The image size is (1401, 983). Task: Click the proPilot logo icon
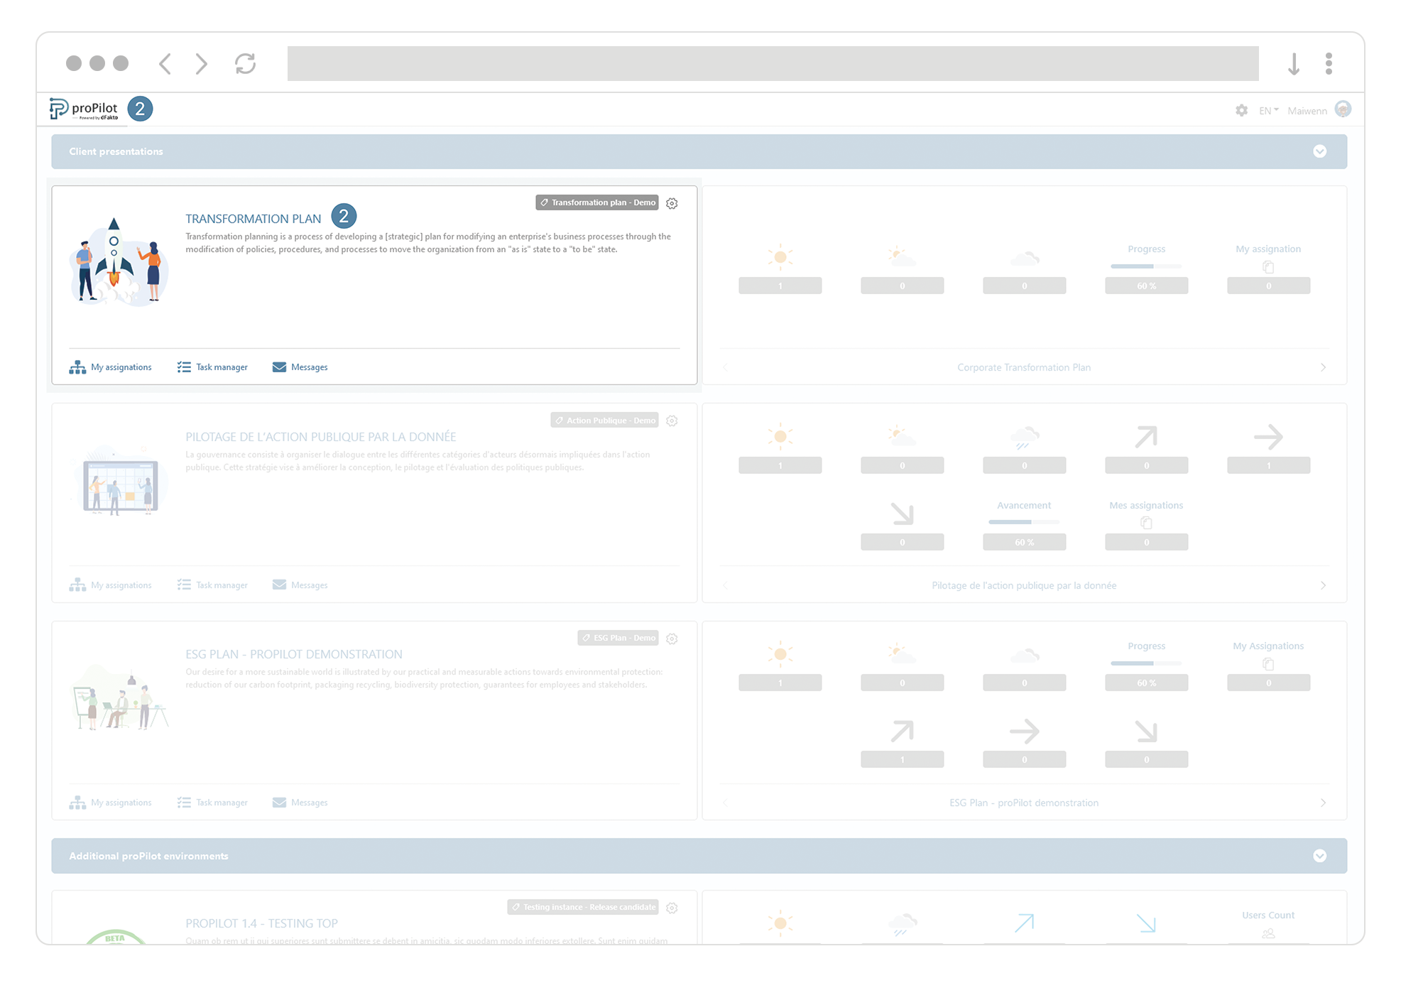pyautogui.click(x=58, y=109)
